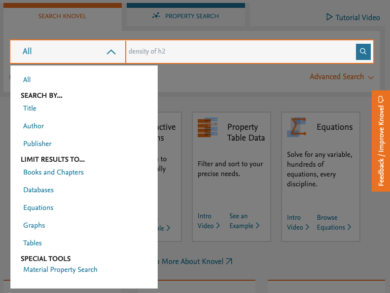390x293 pixels.
Task: Expand Advanced Search options
Action: click(x=341, y=77)
